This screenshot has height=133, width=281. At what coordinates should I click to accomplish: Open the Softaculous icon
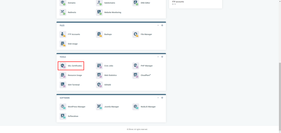[63, 116]
